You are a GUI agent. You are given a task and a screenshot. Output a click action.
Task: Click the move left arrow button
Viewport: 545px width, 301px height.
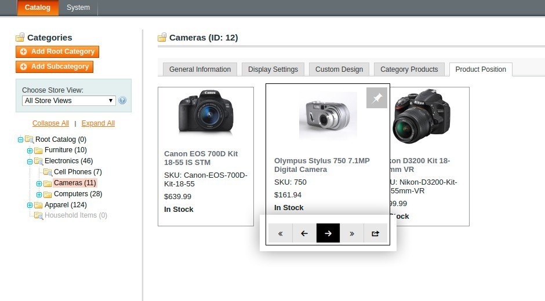pyautogui.click(x=304, y=233)
